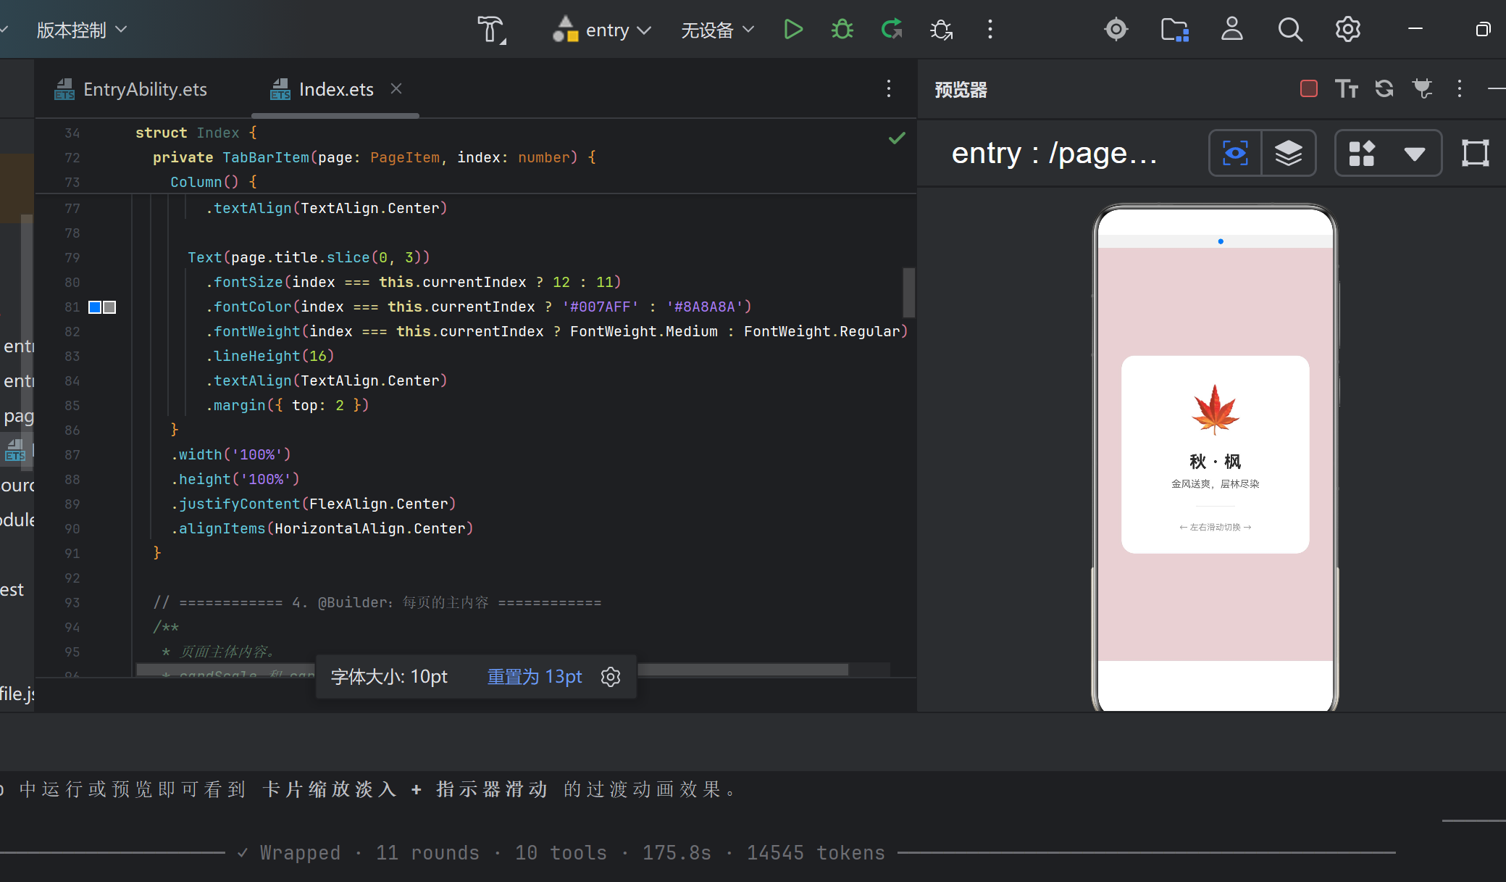Switch to the Index.ets tab
The image size is (1506, 882).
pyautogui.click(x=322, y=89)
